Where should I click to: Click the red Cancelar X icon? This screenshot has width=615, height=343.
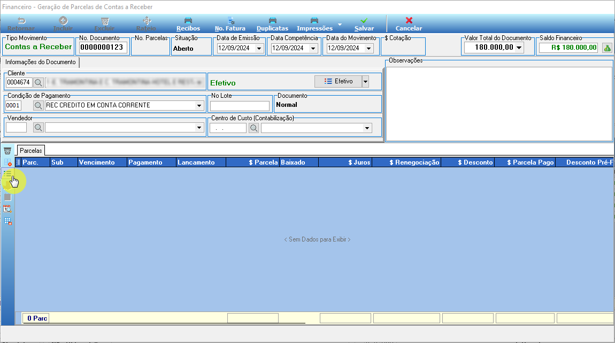[409, 20]
